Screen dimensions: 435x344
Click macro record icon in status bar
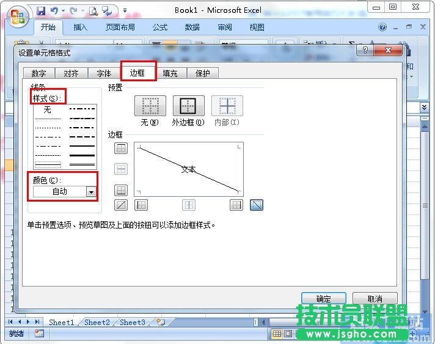click(39, 334)
